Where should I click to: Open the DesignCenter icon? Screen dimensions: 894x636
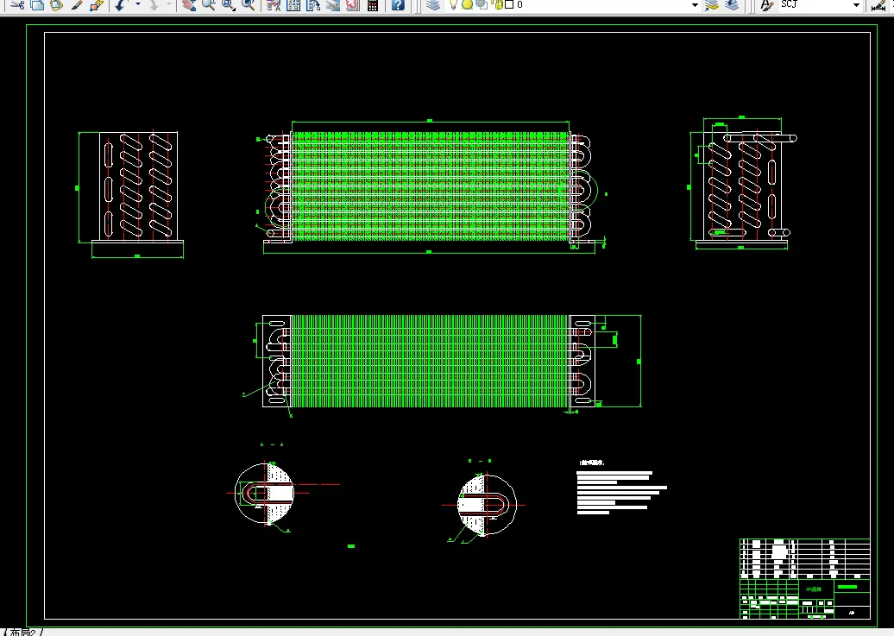click(293, 4)
